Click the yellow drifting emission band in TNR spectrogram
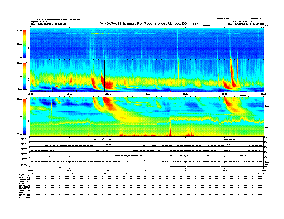Viewport: 284px width, 219px height. point(125,116)
